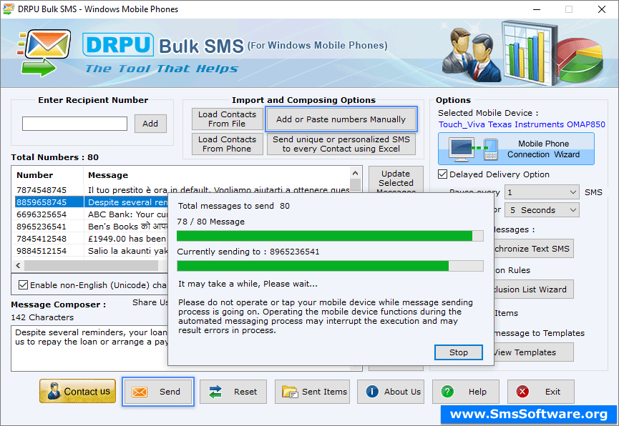Screen dimensions: 619x426
Task: Minimize the DRPU Bulk SMS window
Action: [x=537, y=9]
